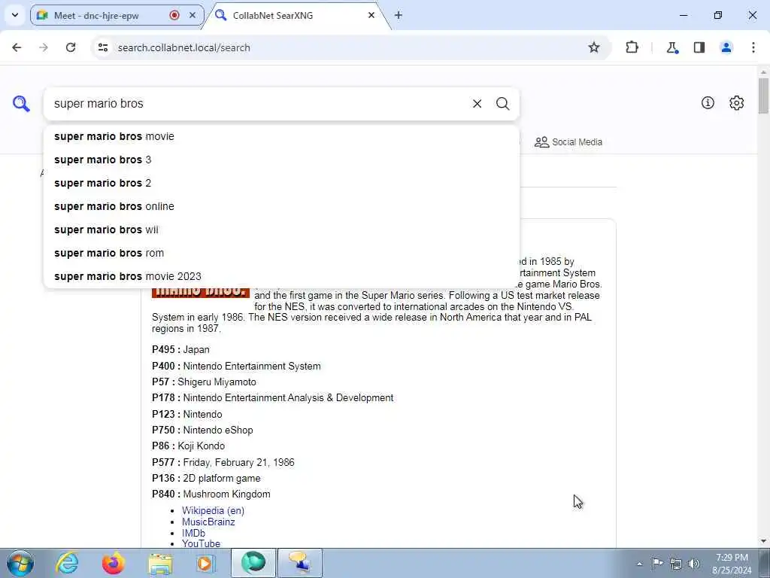The image size is (770, 578).
Task: Show hidden system tray icons arrow
Action: [x=639, y=564]
